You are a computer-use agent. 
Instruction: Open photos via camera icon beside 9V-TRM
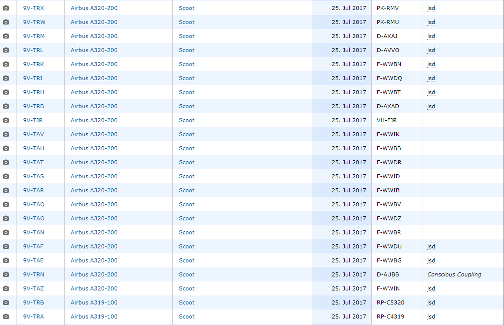click(6, 36)
